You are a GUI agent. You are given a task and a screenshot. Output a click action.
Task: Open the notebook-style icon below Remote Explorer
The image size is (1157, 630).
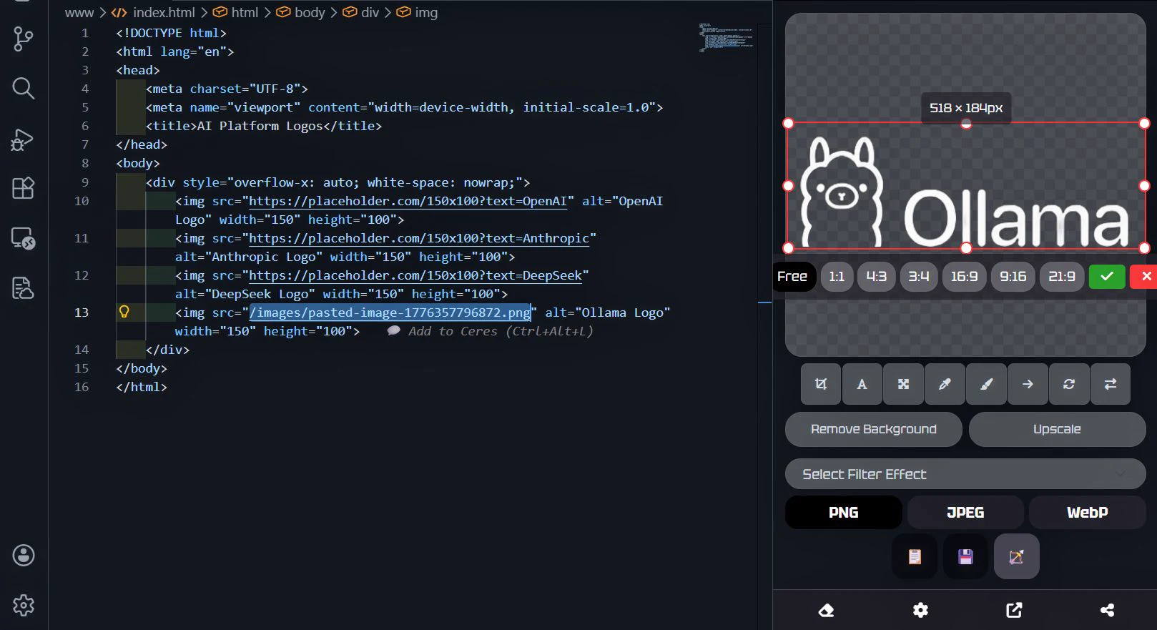coord(24,287)
